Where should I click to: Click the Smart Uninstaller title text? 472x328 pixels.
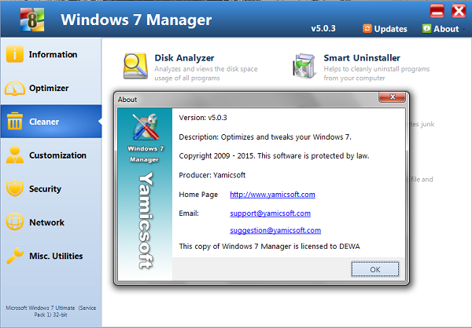[362, 57]
